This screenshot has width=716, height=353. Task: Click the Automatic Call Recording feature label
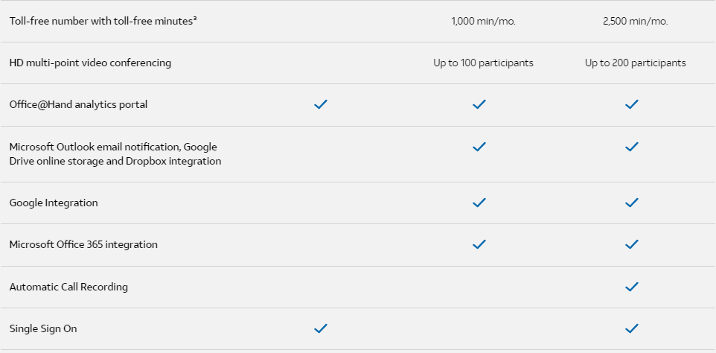(68, 287)
